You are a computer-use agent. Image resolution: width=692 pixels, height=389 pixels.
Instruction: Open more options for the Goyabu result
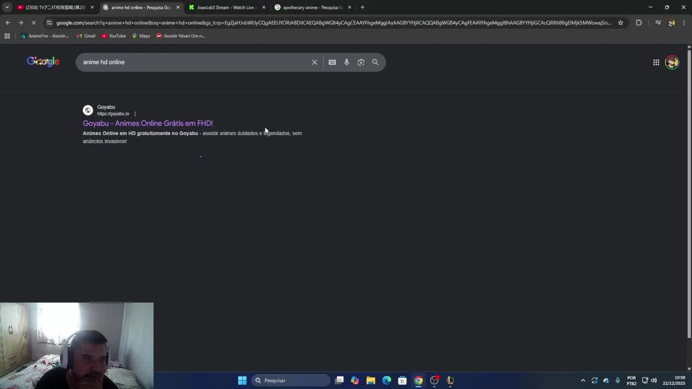pos(135,114)
